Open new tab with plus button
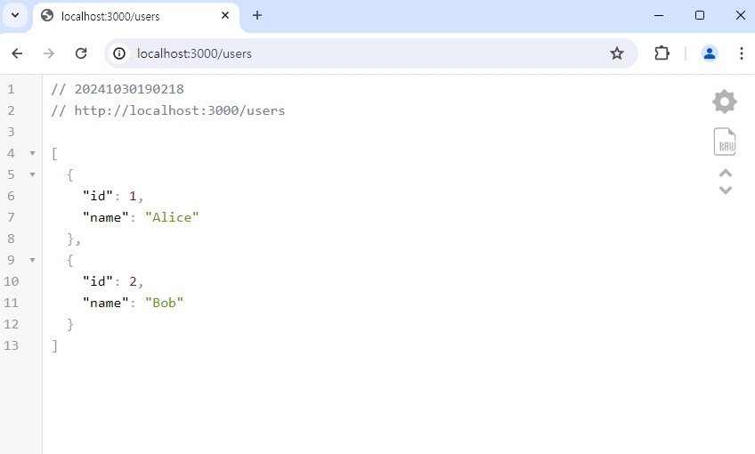Viewport: 755px width, 454px height. click(x=257, y=15)
